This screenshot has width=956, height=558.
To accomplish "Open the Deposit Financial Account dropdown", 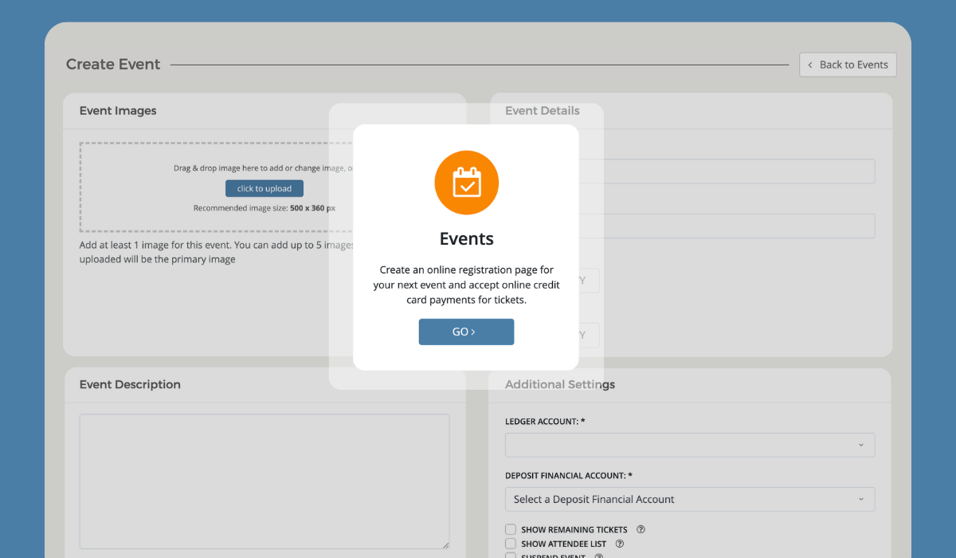I will (x=690, y=499).
